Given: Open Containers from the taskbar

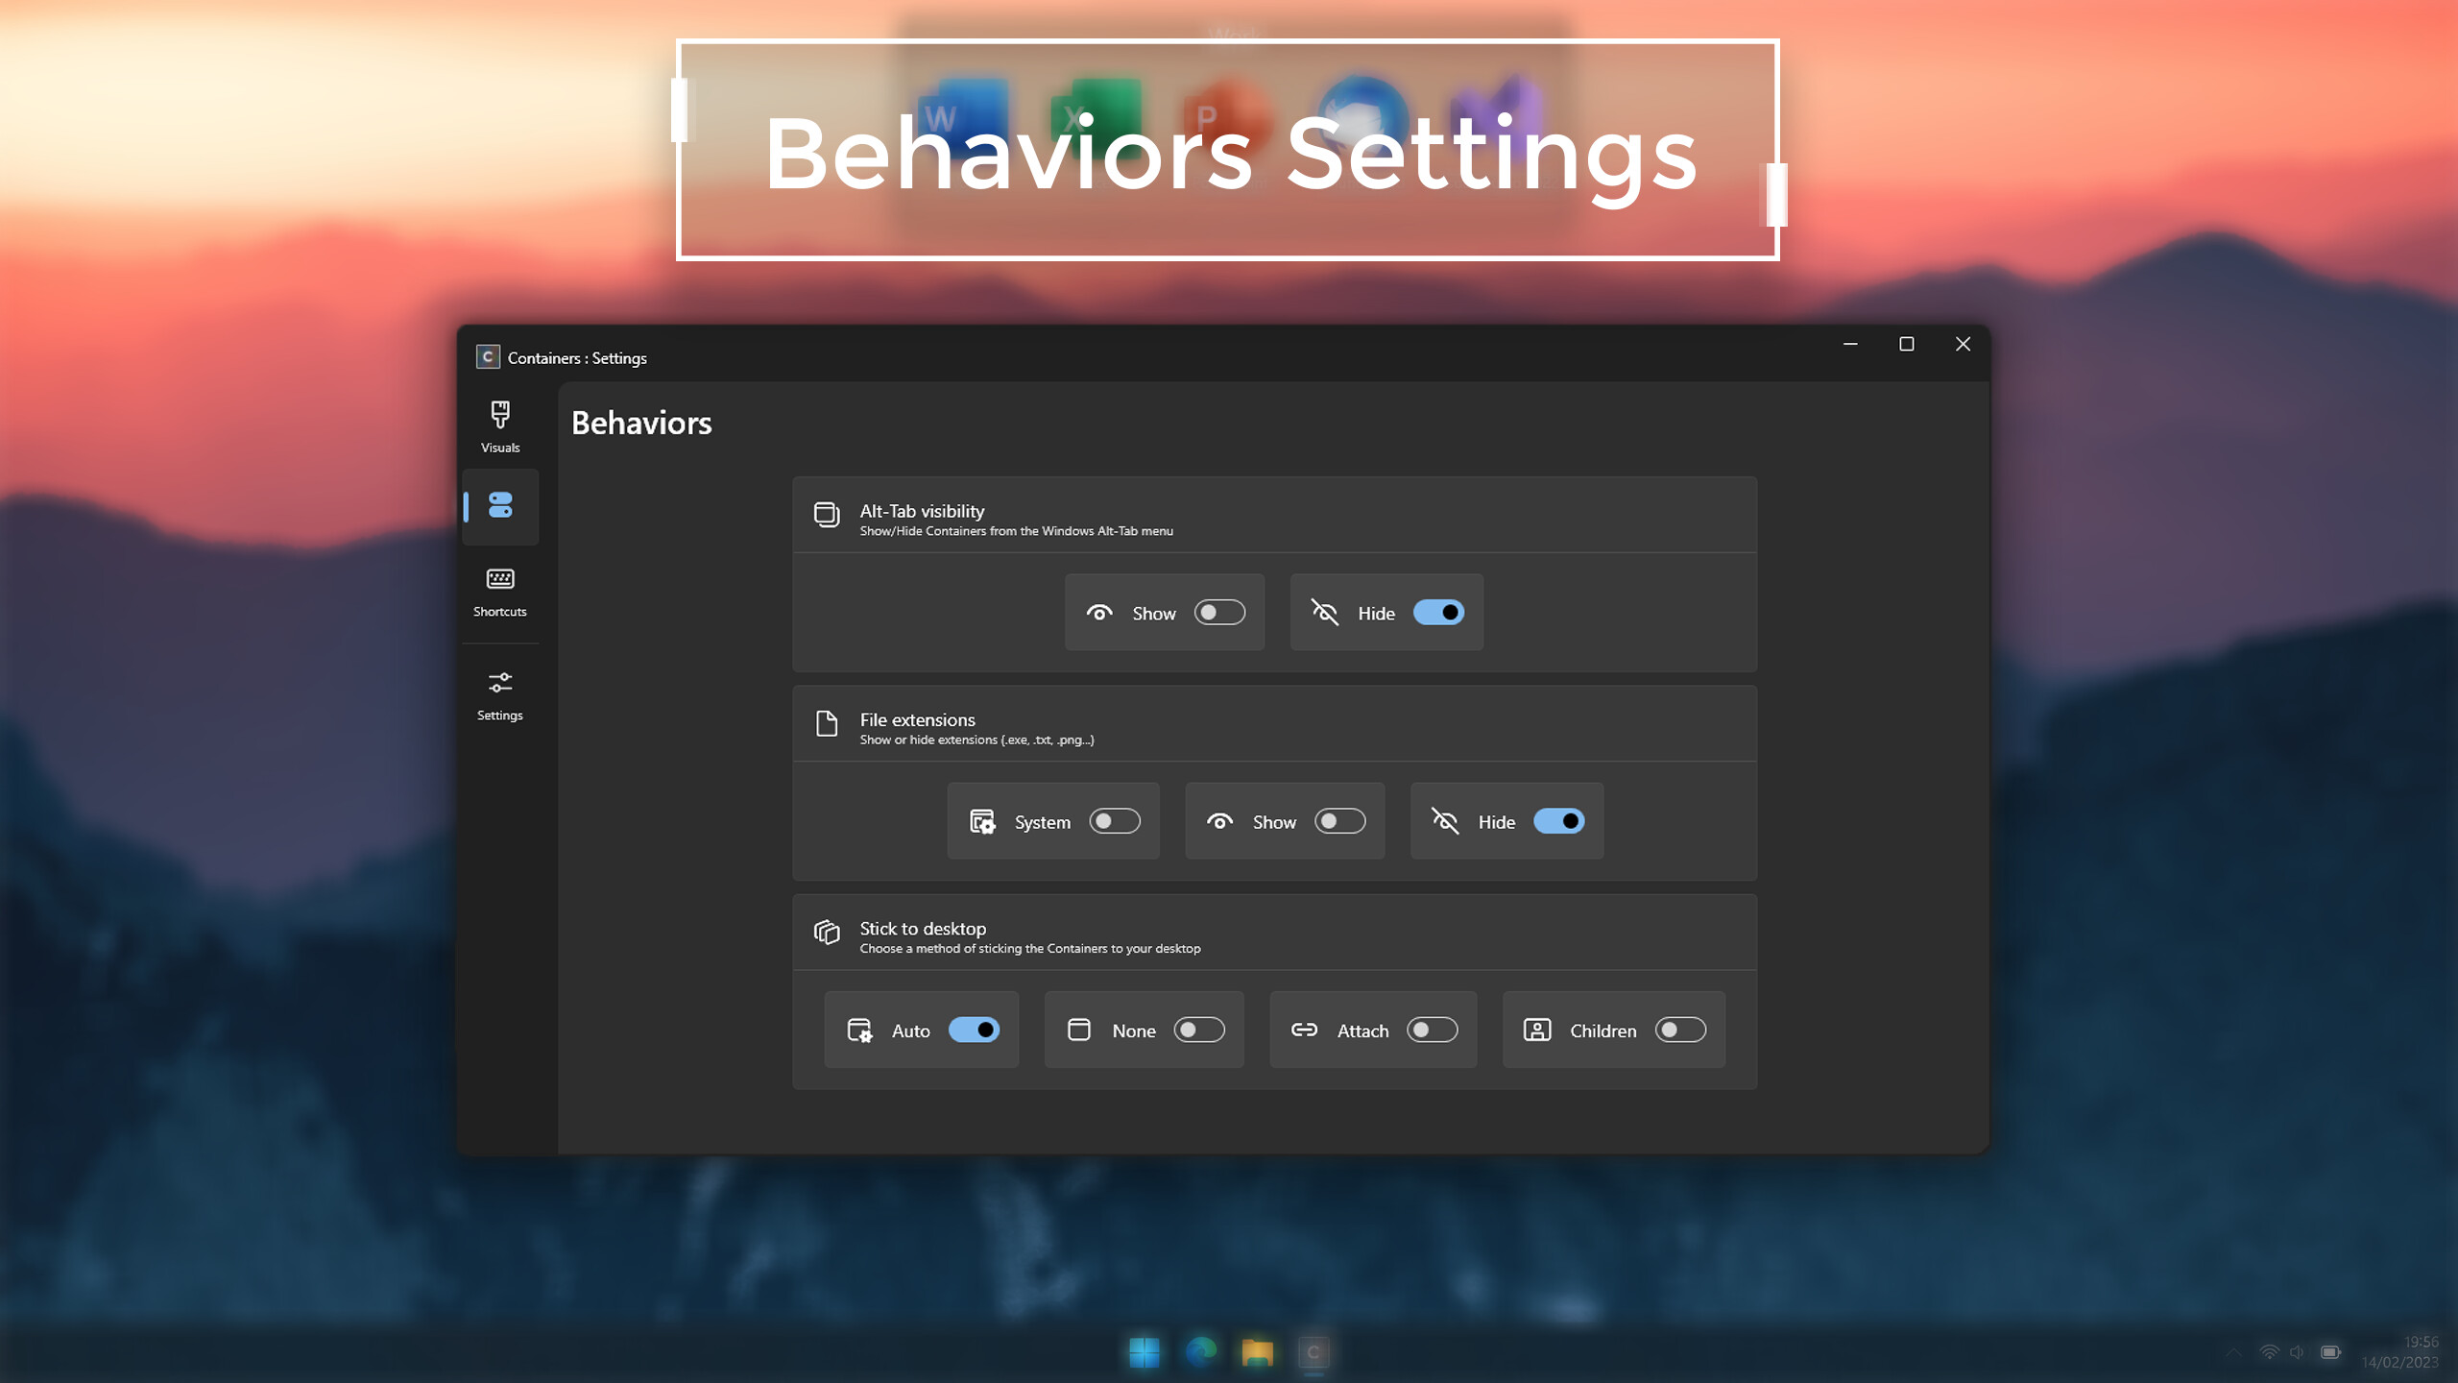Looking at the screenshot, I should coord(1313,1351).
